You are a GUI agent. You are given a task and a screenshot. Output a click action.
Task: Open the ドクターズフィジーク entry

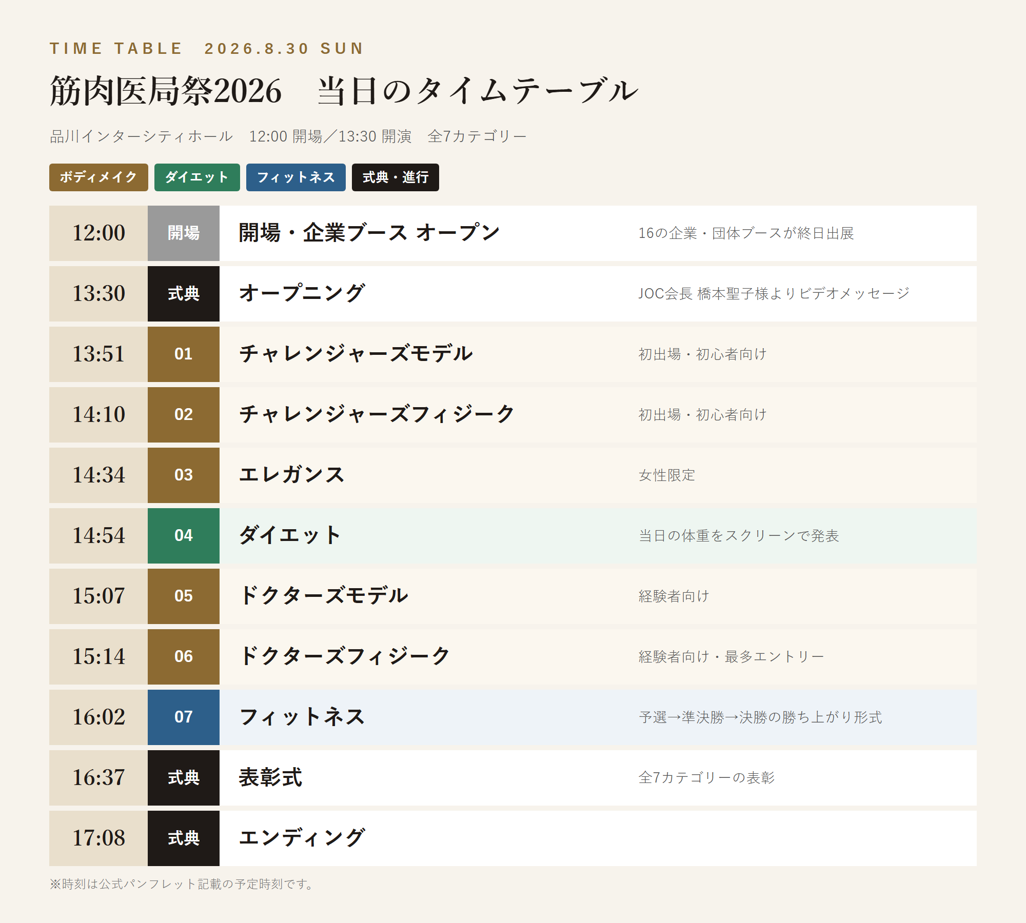(345, 656)
